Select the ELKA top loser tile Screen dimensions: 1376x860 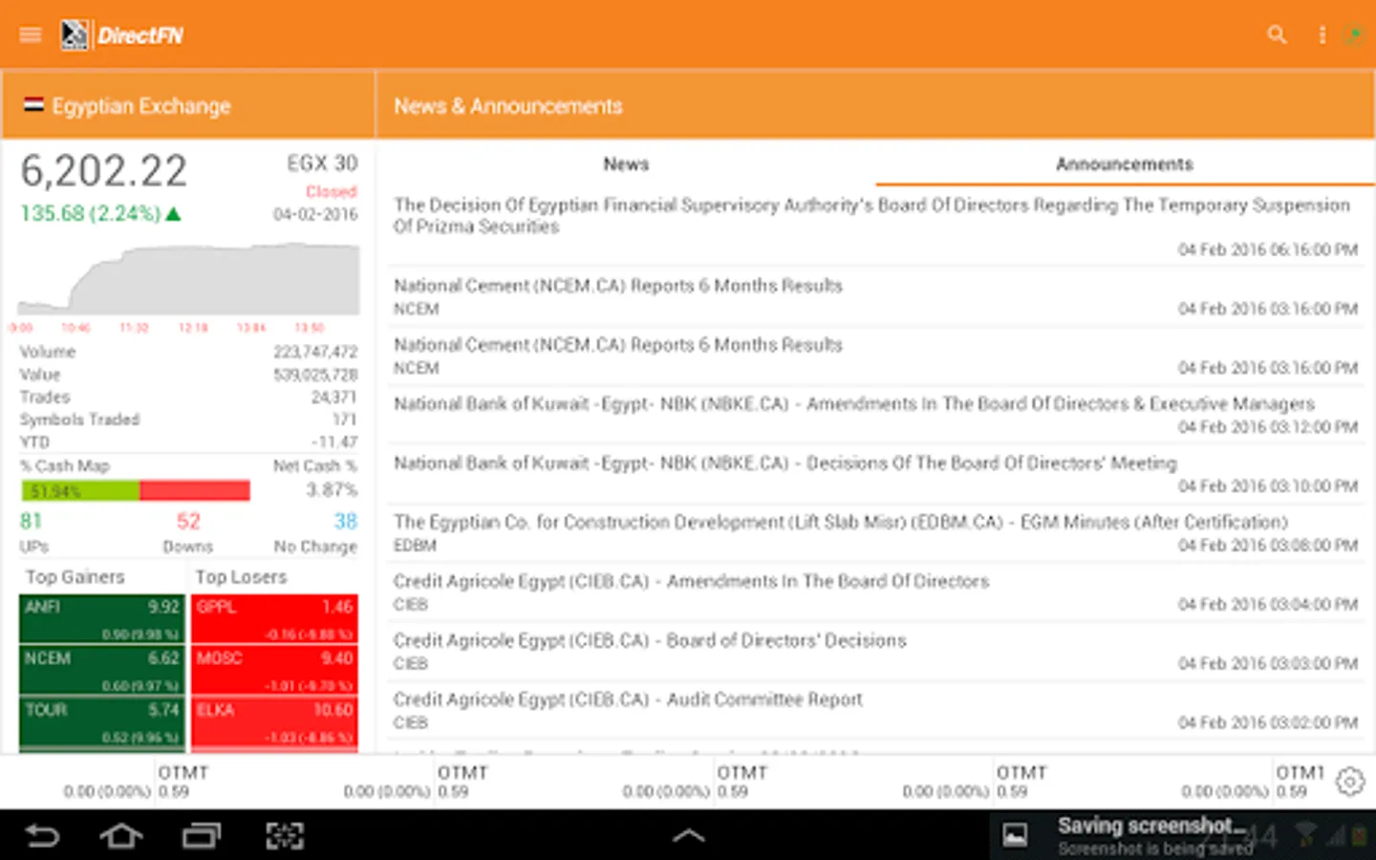coord(275,722)
